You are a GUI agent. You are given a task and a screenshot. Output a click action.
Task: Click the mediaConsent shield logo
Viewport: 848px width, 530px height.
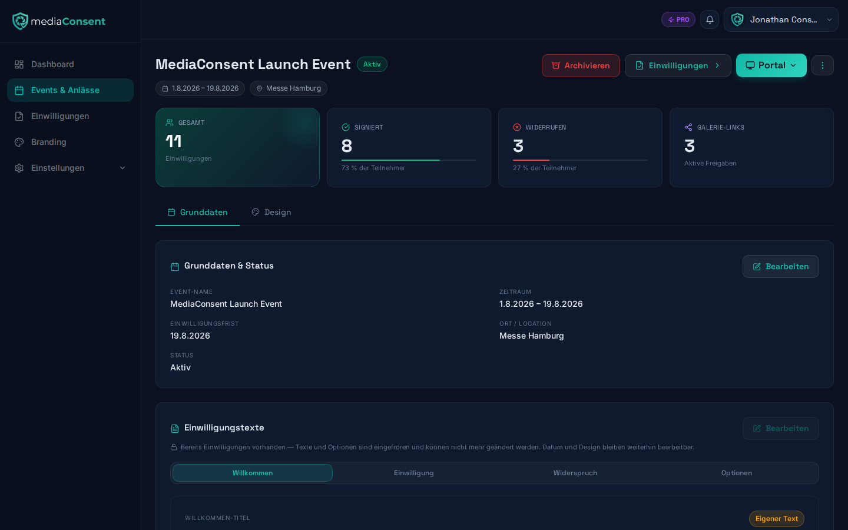pos(20,21)
